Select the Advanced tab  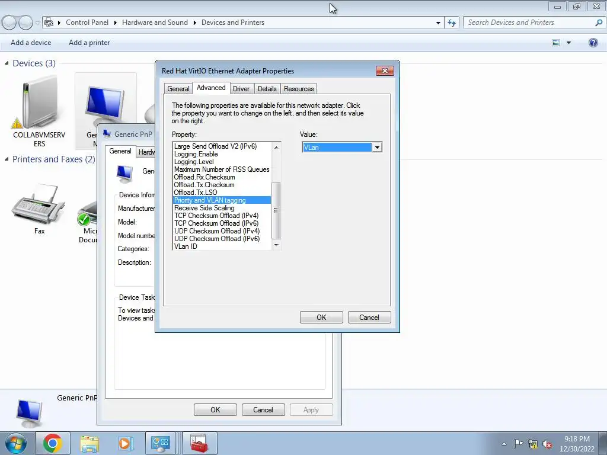(x=211, y=88)
